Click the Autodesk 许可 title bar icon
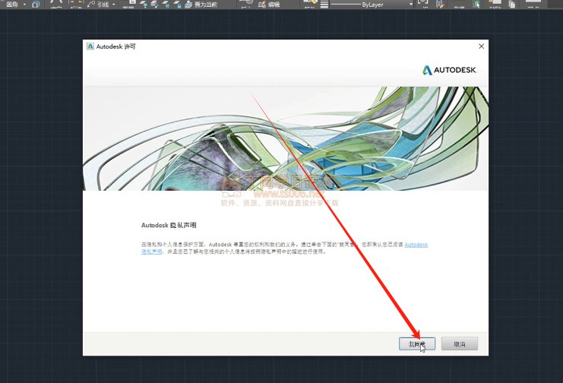Screen dimensions: 563x383 90,46
